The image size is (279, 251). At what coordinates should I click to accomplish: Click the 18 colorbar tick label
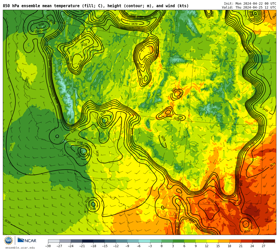230,246
